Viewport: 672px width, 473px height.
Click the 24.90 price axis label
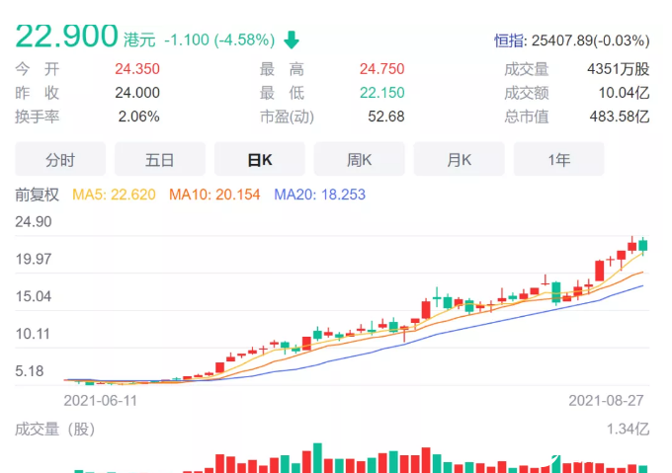pyautogui.click(x=34, y=222)
